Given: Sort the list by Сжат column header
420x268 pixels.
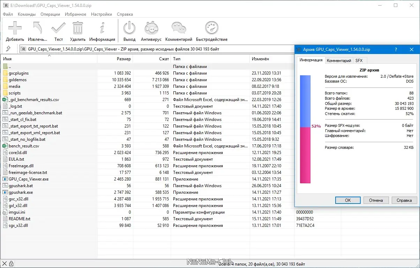Looking at the screenshot, I should (152, 59).
